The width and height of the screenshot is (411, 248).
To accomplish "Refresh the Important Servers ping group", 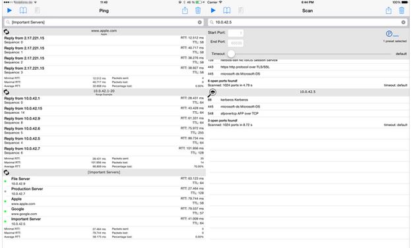I will (x=7, y=172).
